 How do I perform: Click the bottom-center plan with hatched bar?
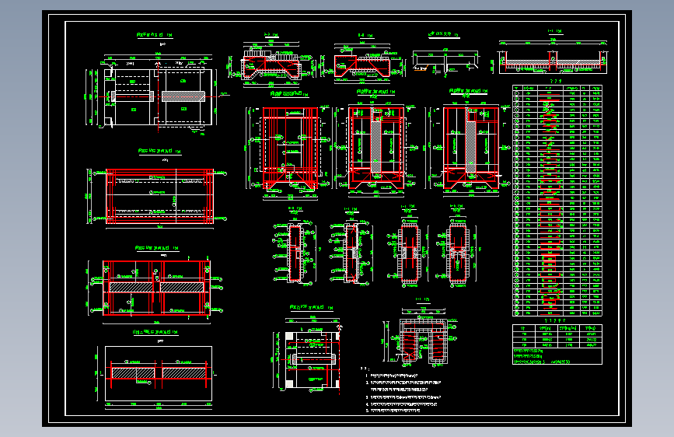click(x=311, y=360)
